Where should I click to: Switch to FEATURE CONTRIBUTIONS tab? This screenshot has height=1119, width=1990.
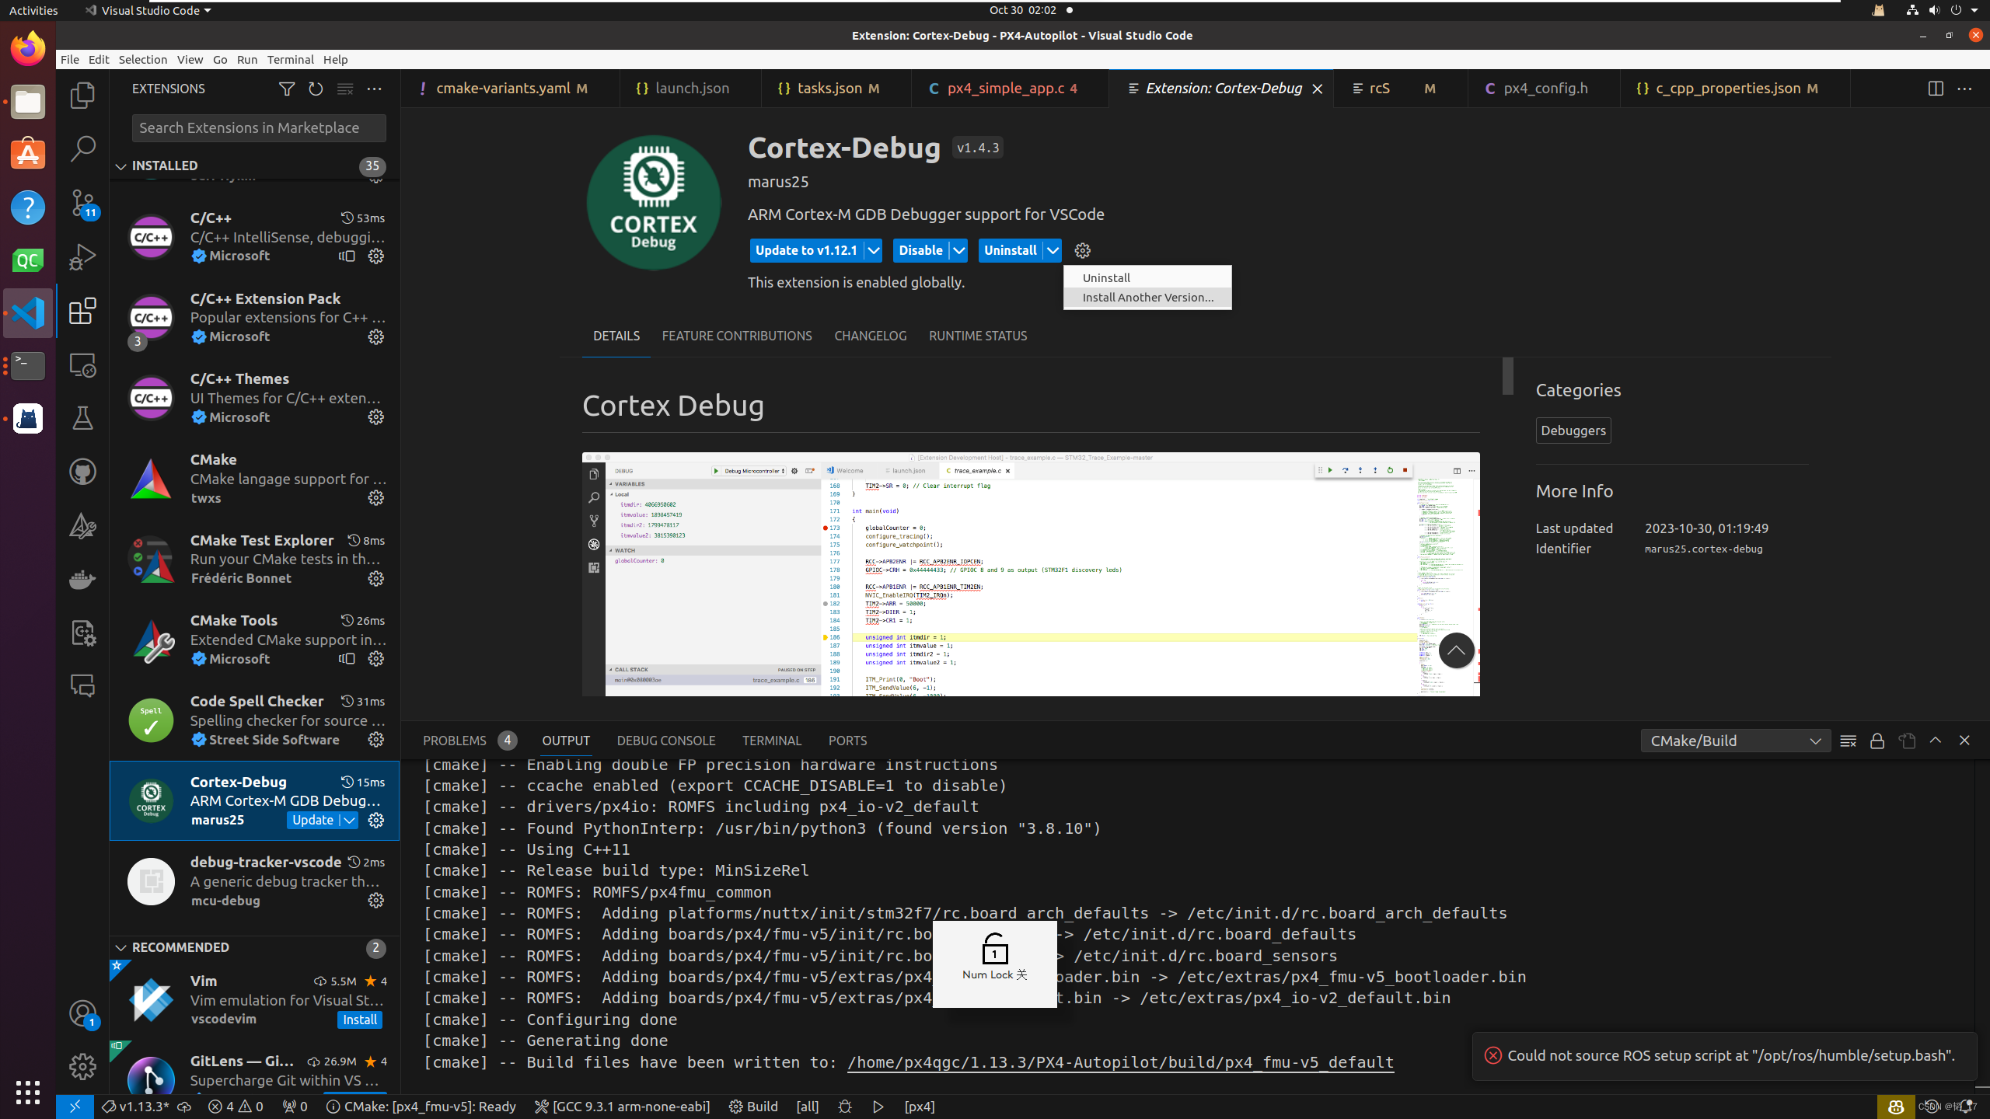(x=737, y=336)
